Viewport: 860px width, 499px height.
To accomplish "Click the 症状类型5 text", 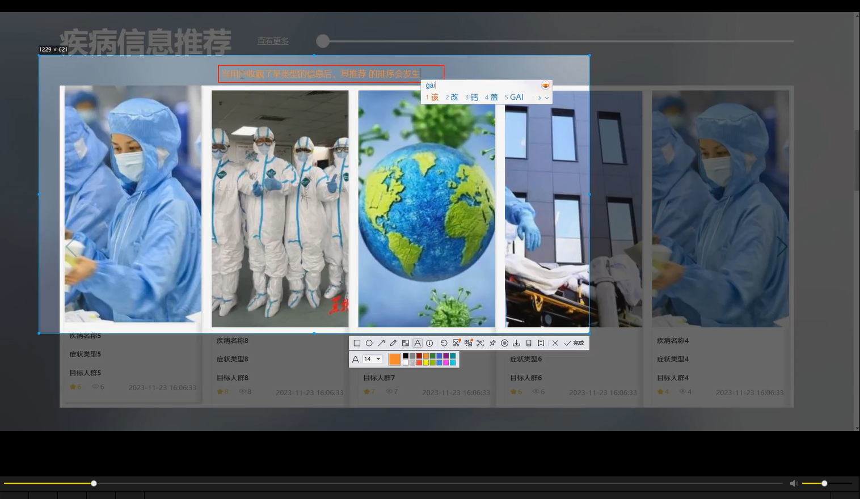I will (85, 354).
